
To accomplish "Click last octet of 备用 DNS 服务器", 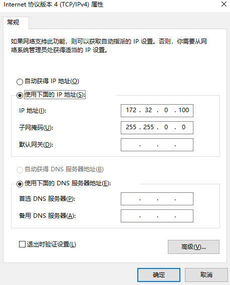I will coord(184,216).
